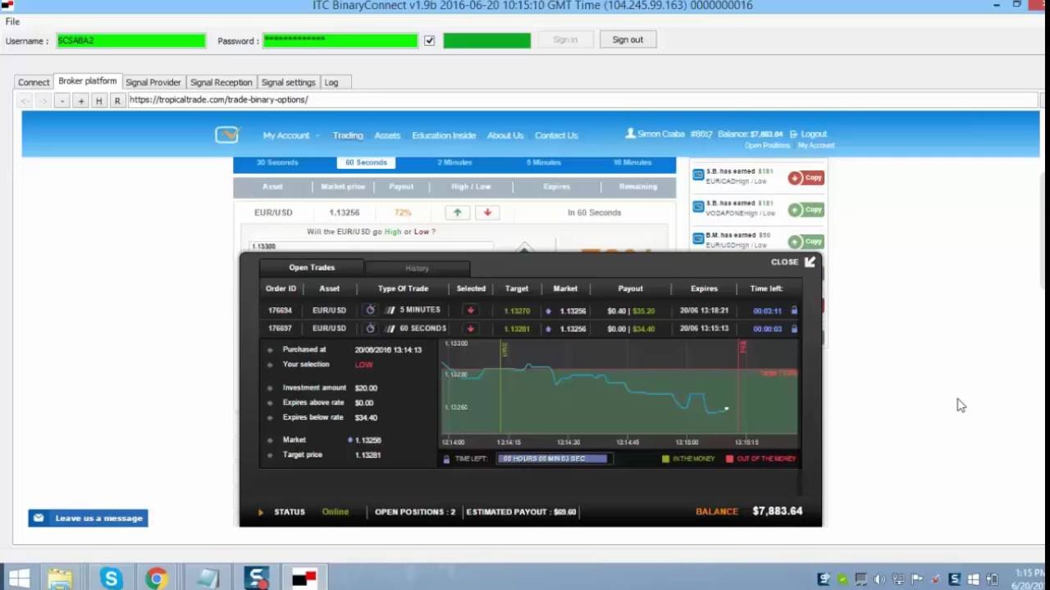Select the Open Trades tab
This screenshot has height=590, width=1050.
point(312,267)
